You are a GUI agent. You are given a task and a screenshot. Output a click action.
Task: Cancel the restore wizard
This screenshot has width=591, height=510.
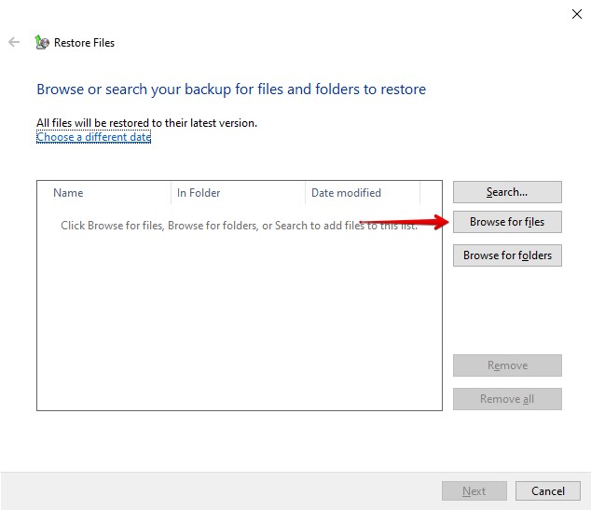[548, 491]
